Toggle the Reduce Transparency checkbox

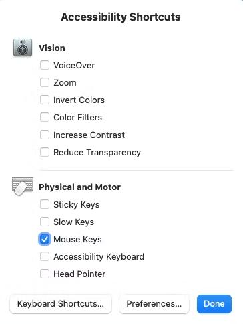pos(45,152)
